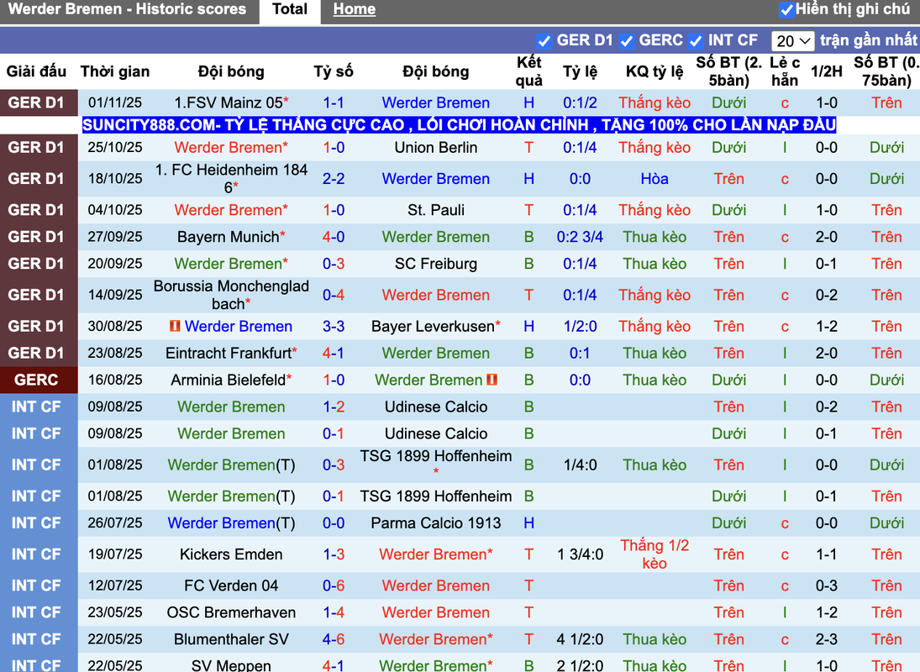
Task: Open the Home tab
Action: tap(355, 9)
